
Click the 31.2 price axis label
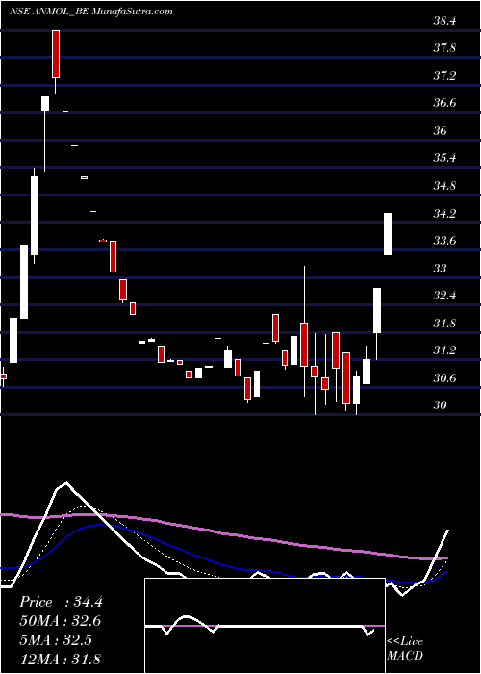point(444,350)
